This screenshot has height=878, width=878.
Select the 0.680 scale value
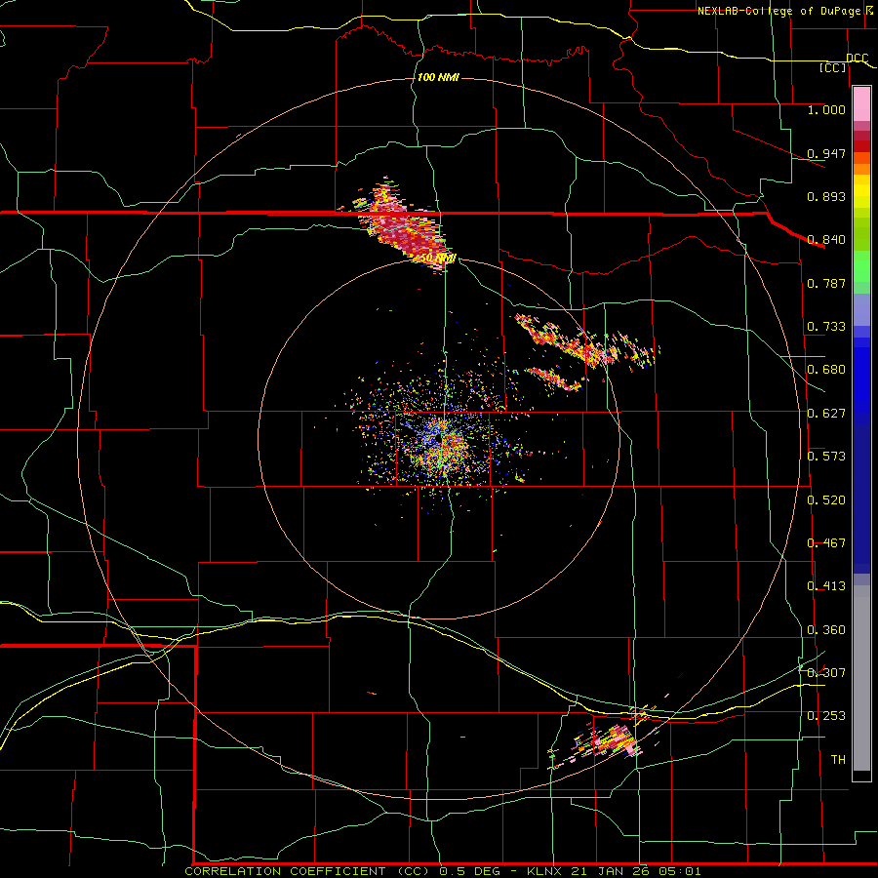pos(826,370)
